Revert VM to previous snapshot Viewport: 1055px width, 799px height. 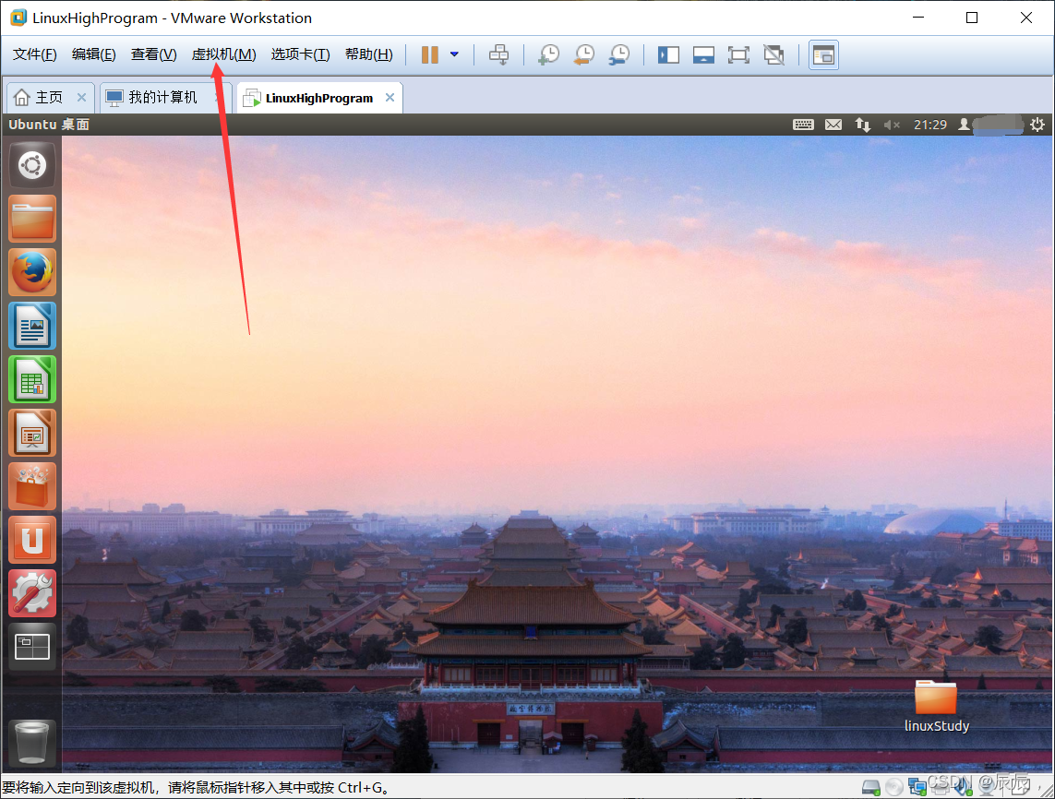(584, 54)
